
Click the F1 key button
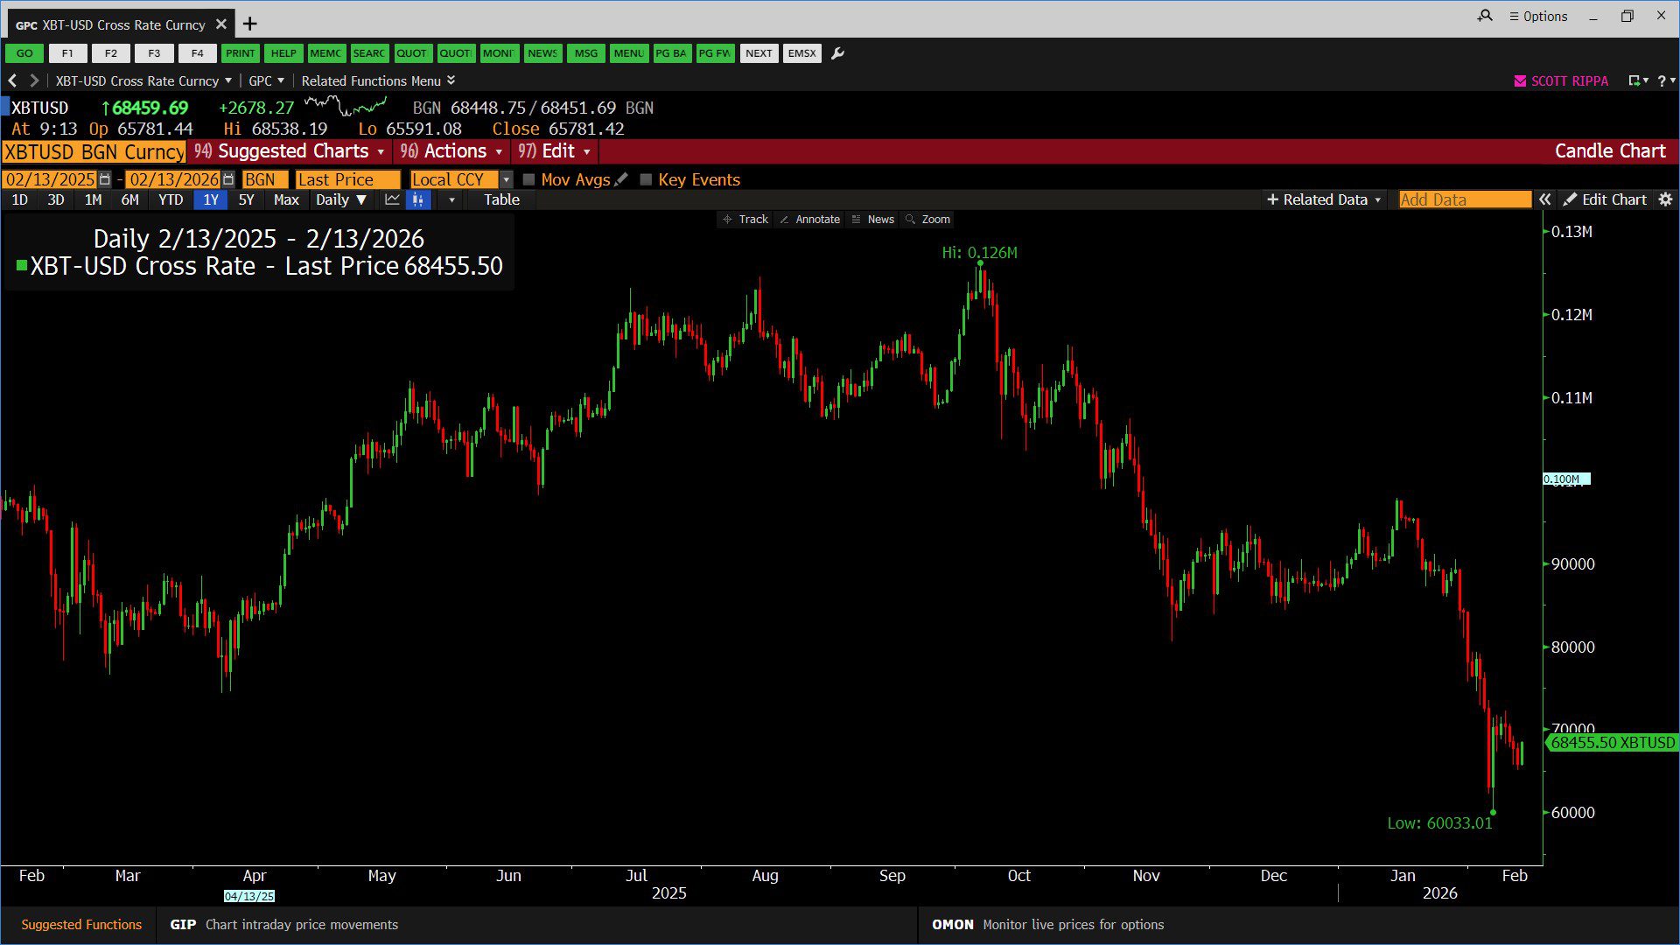pos(67,53)
